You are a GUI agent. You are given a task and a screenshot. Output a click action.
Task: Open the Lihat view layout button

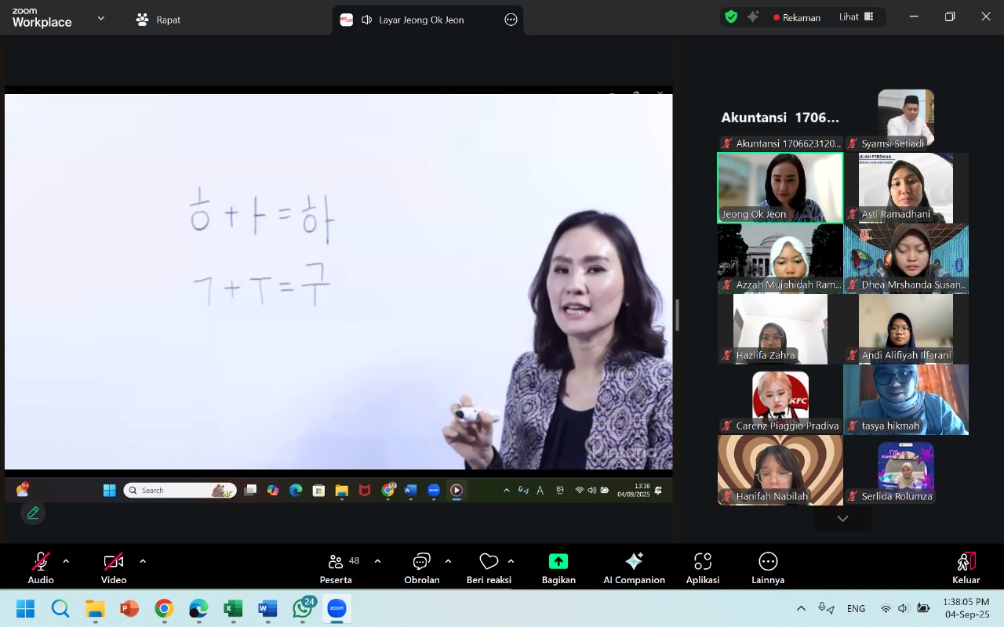coord(856,17)
